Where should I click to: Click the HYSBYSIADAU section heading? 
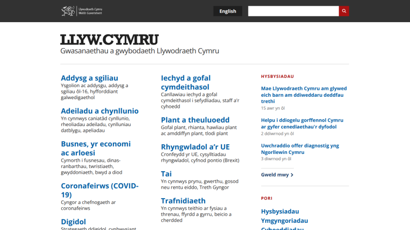[x=277, y=77]
